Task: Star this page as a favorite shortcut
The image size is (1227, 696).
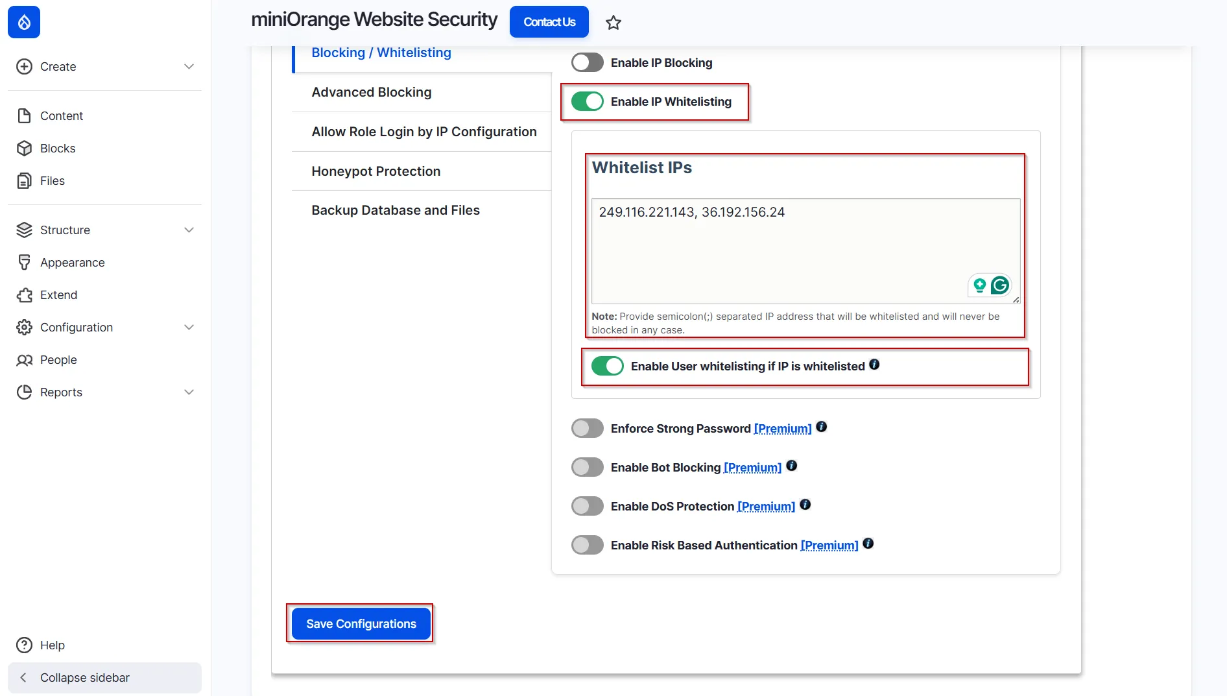Action: click(x=613, y=23)
